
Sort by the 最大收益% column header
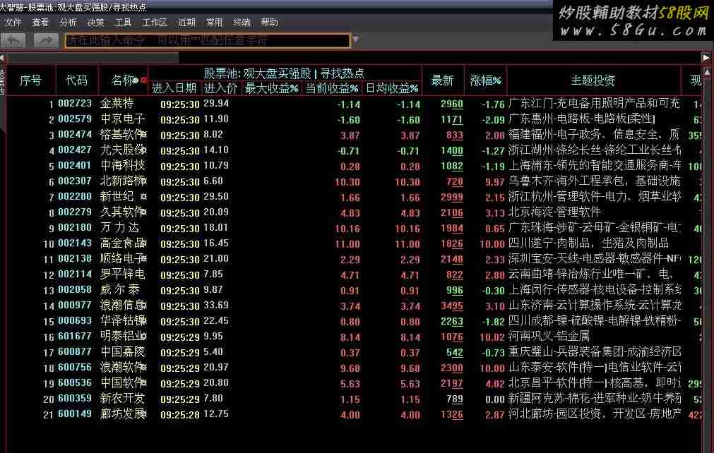pos(271,88)
